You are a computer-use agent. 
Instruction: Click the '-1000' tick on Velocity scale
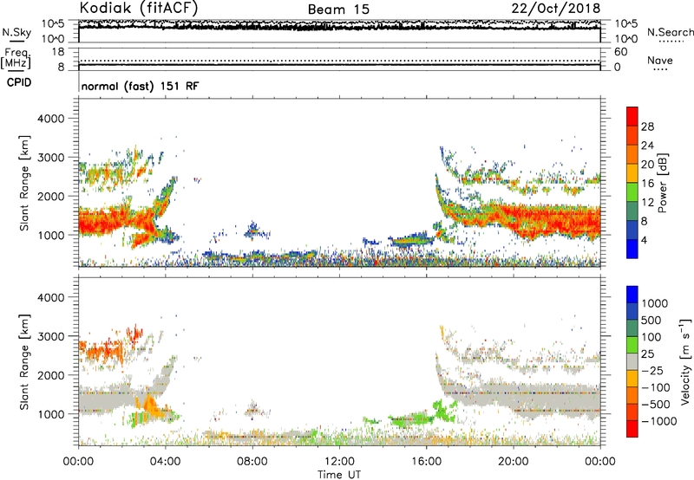click(x=659, y=421)
